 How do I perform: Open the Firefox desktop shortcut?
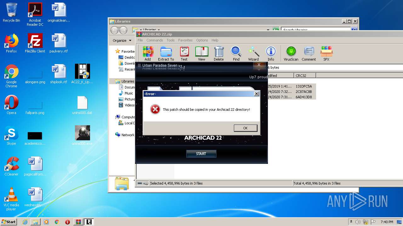(x=11, y=43)
